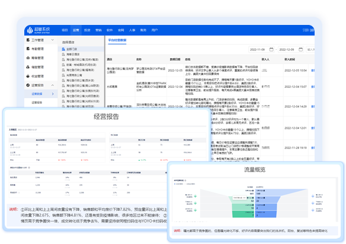
Task: Open the 工作管理 sidebar icon
Action: tap(28, 40)
